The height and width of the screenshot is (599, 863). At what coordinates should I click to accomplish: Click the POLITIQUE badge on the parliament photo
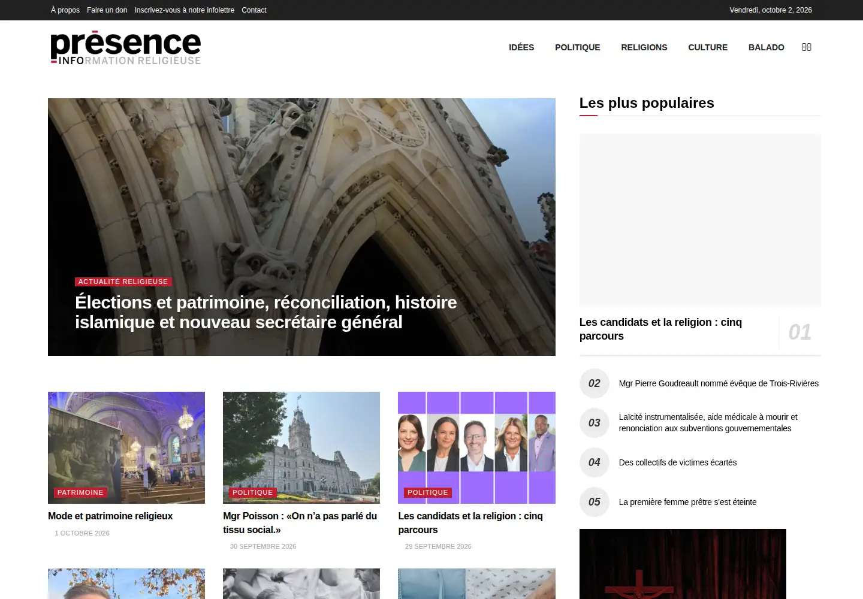(x=253, y=492)
